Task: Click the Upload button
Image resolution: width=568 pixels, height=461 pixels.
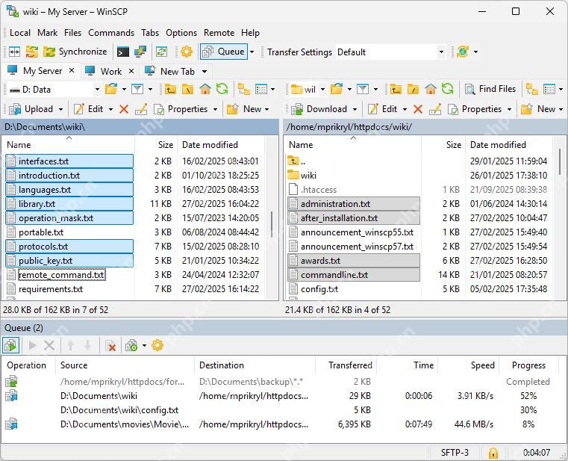Action: (31, 109)
